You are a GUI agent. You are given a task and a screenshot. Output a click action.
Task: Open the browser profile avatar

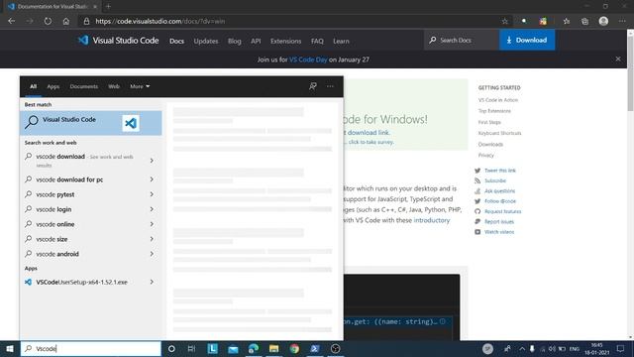603,21
